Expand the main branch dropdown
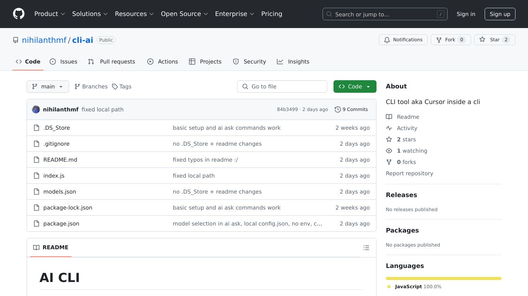The width and height of the screenshot is (528, 296). (x=48, y=86)
